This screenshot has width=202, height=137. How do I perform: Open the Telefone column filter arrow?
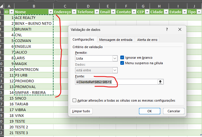point(96,12)
